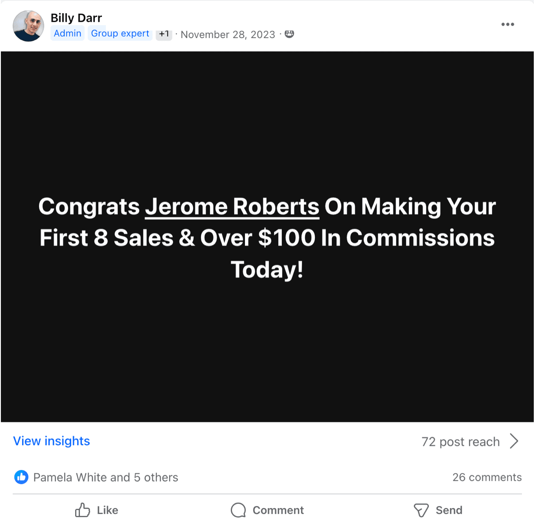Click the Comment speech bubble icon
Viewport: 536px width, 528px height.
click(x=238, y=510)
